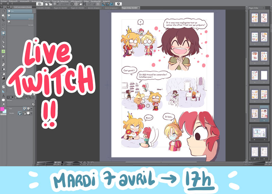Select the Ruler triangle tool

(3, 91)
